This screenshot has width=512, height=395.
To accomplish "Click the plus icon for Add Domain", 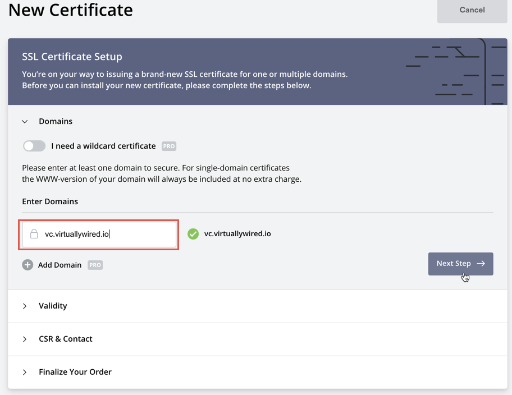I will point(28,265).
